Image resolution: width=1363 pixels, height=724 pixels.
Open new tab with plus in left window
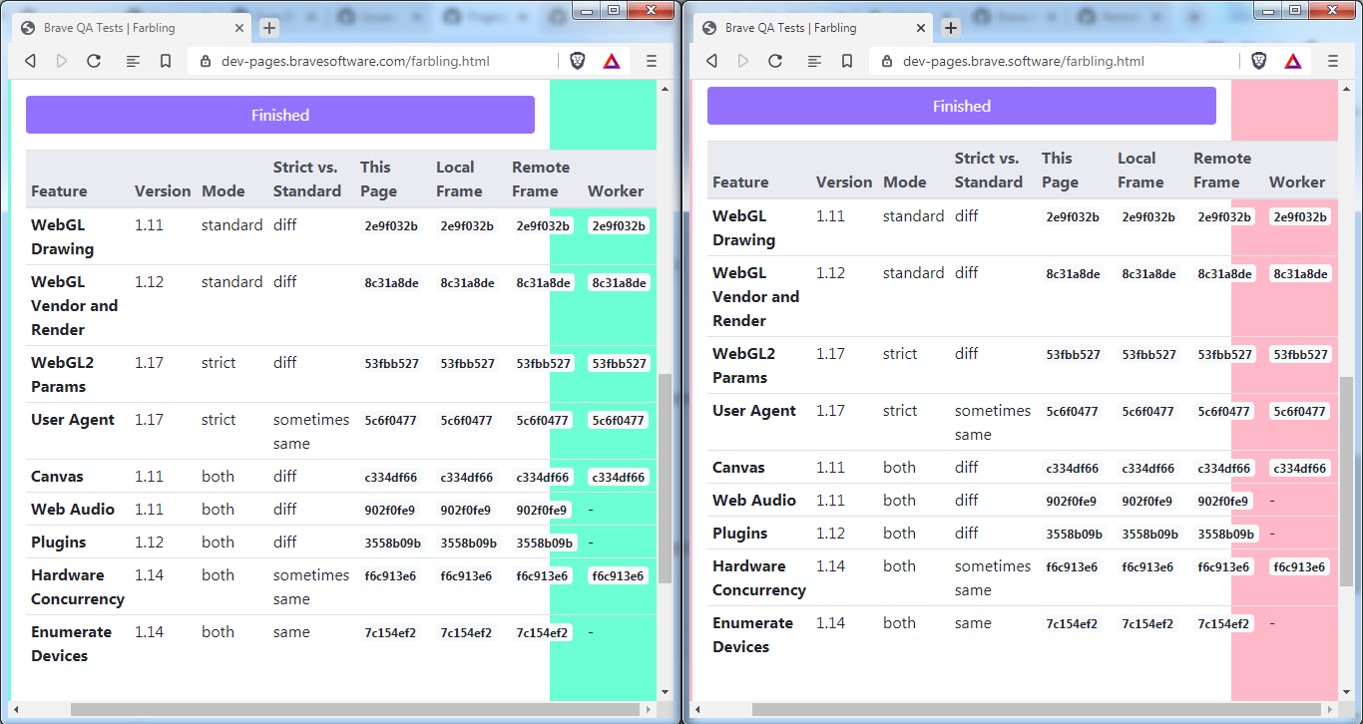[269, 28]
